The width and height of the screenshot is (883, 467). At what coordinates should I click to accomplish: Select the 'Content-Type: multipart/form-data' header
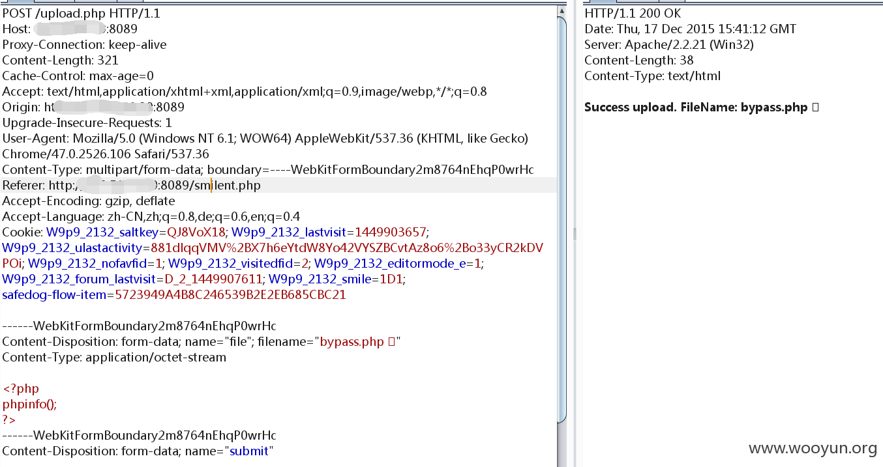268,169
